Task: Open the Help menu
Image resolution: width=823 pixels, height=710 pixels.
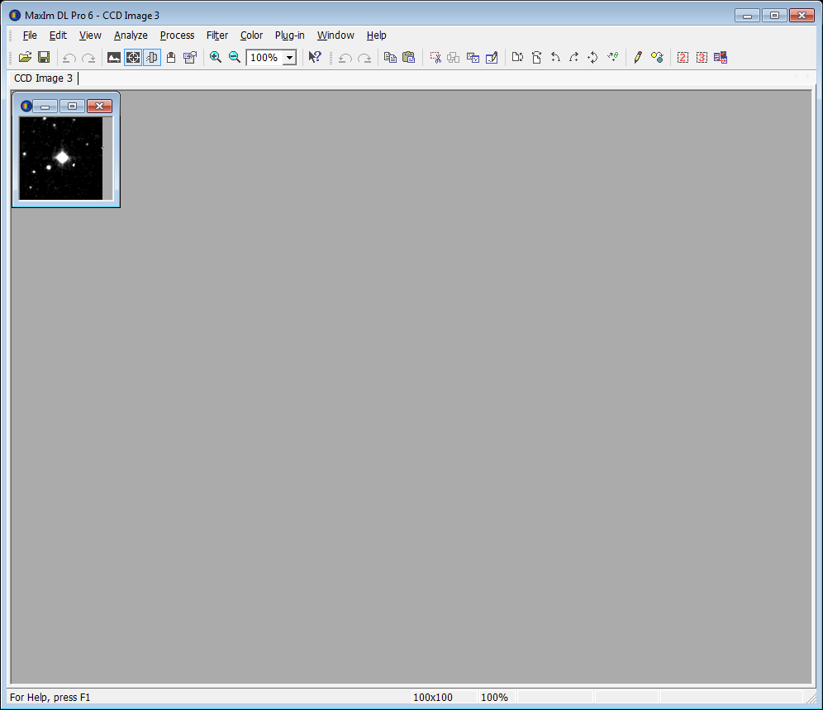Action: tap(376, 35)
